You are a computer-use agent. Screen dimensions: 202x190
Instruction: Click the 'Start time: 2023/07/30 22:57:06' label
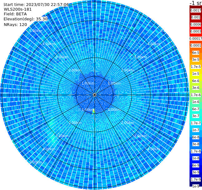36,5
